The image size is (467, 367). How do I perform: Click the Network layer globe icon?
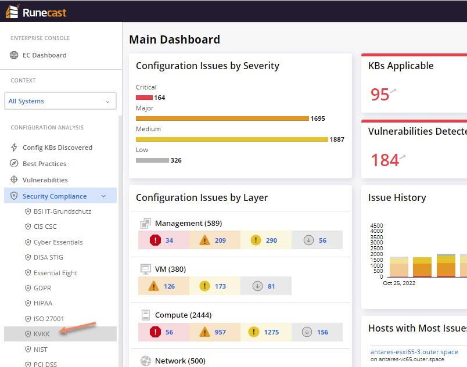tap(146, 361)
